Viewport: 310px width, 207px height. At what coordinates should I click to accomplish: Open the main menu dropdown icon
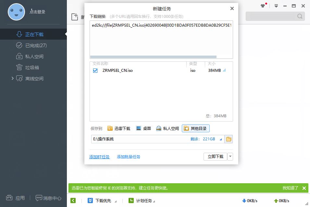(x=276, y=6)
